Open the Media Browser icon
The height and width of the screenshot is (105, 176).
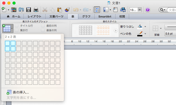(x=123, y=10)
